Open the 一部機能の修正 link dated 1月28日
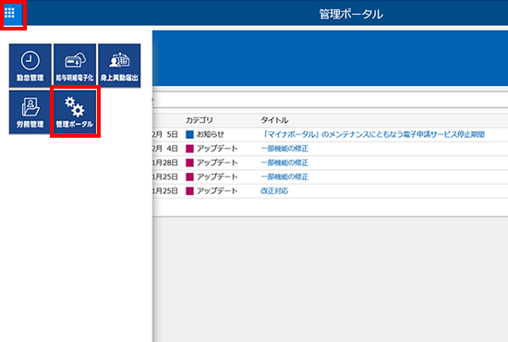The image size is (508, 342). coord(284,163)
